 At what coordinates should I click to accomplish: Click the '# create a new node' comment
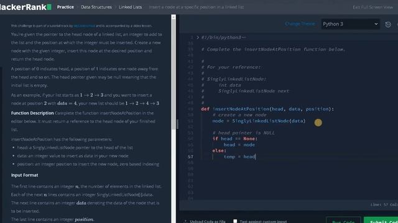[x=239, y=115]
